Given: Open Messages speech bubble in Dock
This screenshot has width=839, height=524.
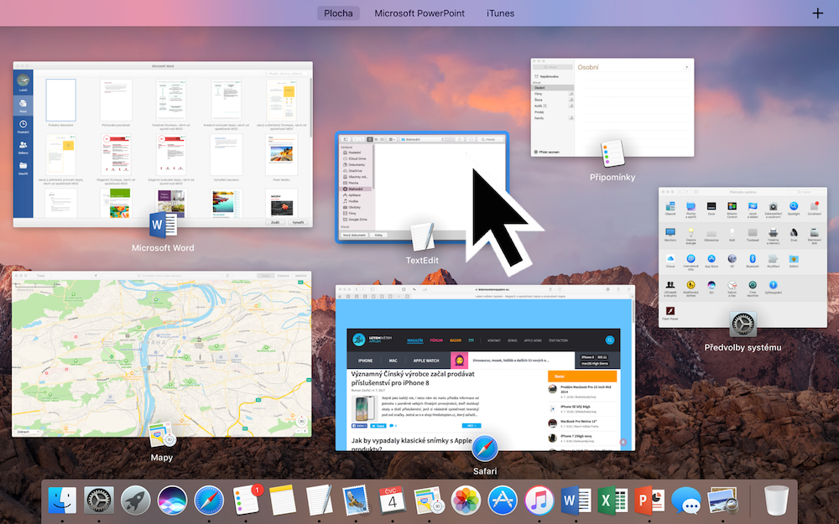Looking at the screenshot, I should 686,501.
